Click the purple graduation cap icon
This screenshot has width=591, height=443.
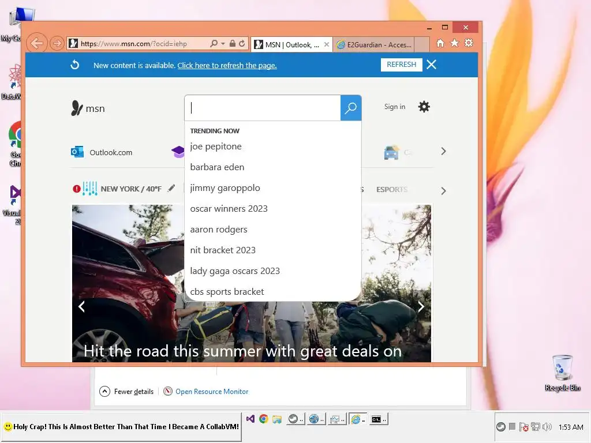(178, 152)
